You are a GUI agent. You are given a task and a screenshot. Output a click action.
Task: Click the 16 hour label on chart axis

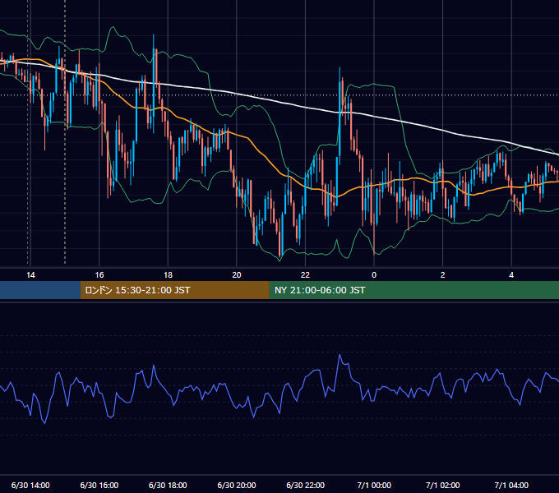(99, 274)
